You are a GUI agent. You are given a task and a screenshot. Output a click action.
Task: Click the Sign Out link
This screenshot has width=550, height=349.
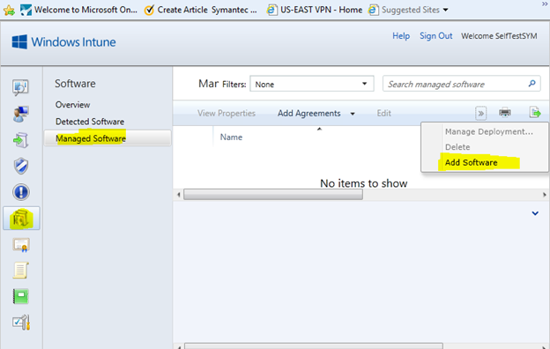[436, 36]
